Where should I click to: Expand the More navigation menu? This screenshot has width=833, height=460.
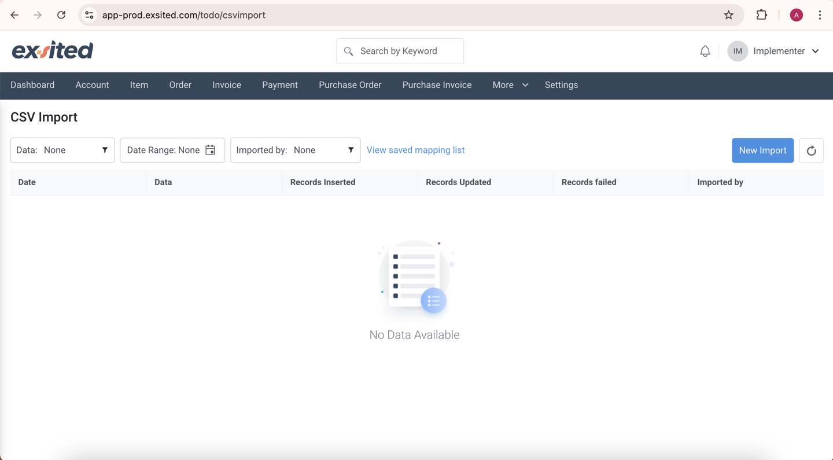(x=510, y=85)
